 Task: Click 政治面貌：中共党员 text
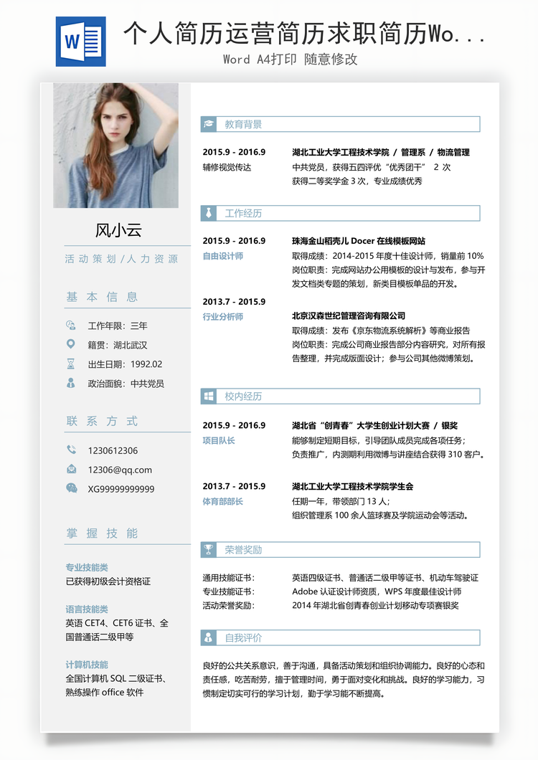pyautogui.click(x=126, y=384)
